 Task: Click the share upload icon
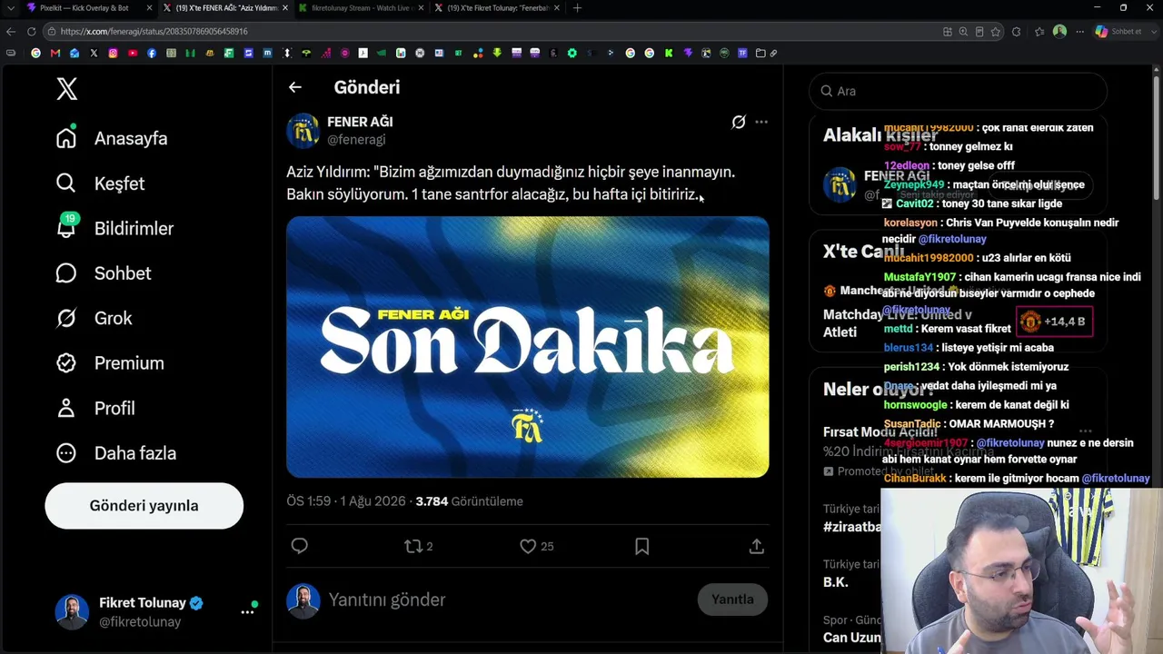(756, 546)
